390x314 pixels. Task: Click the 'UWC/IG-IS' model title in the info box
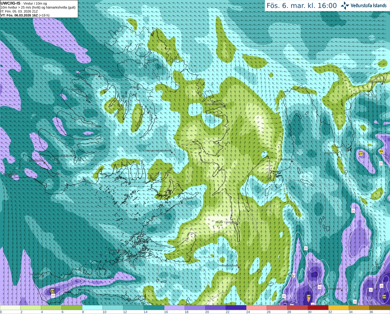coord(10,3)
